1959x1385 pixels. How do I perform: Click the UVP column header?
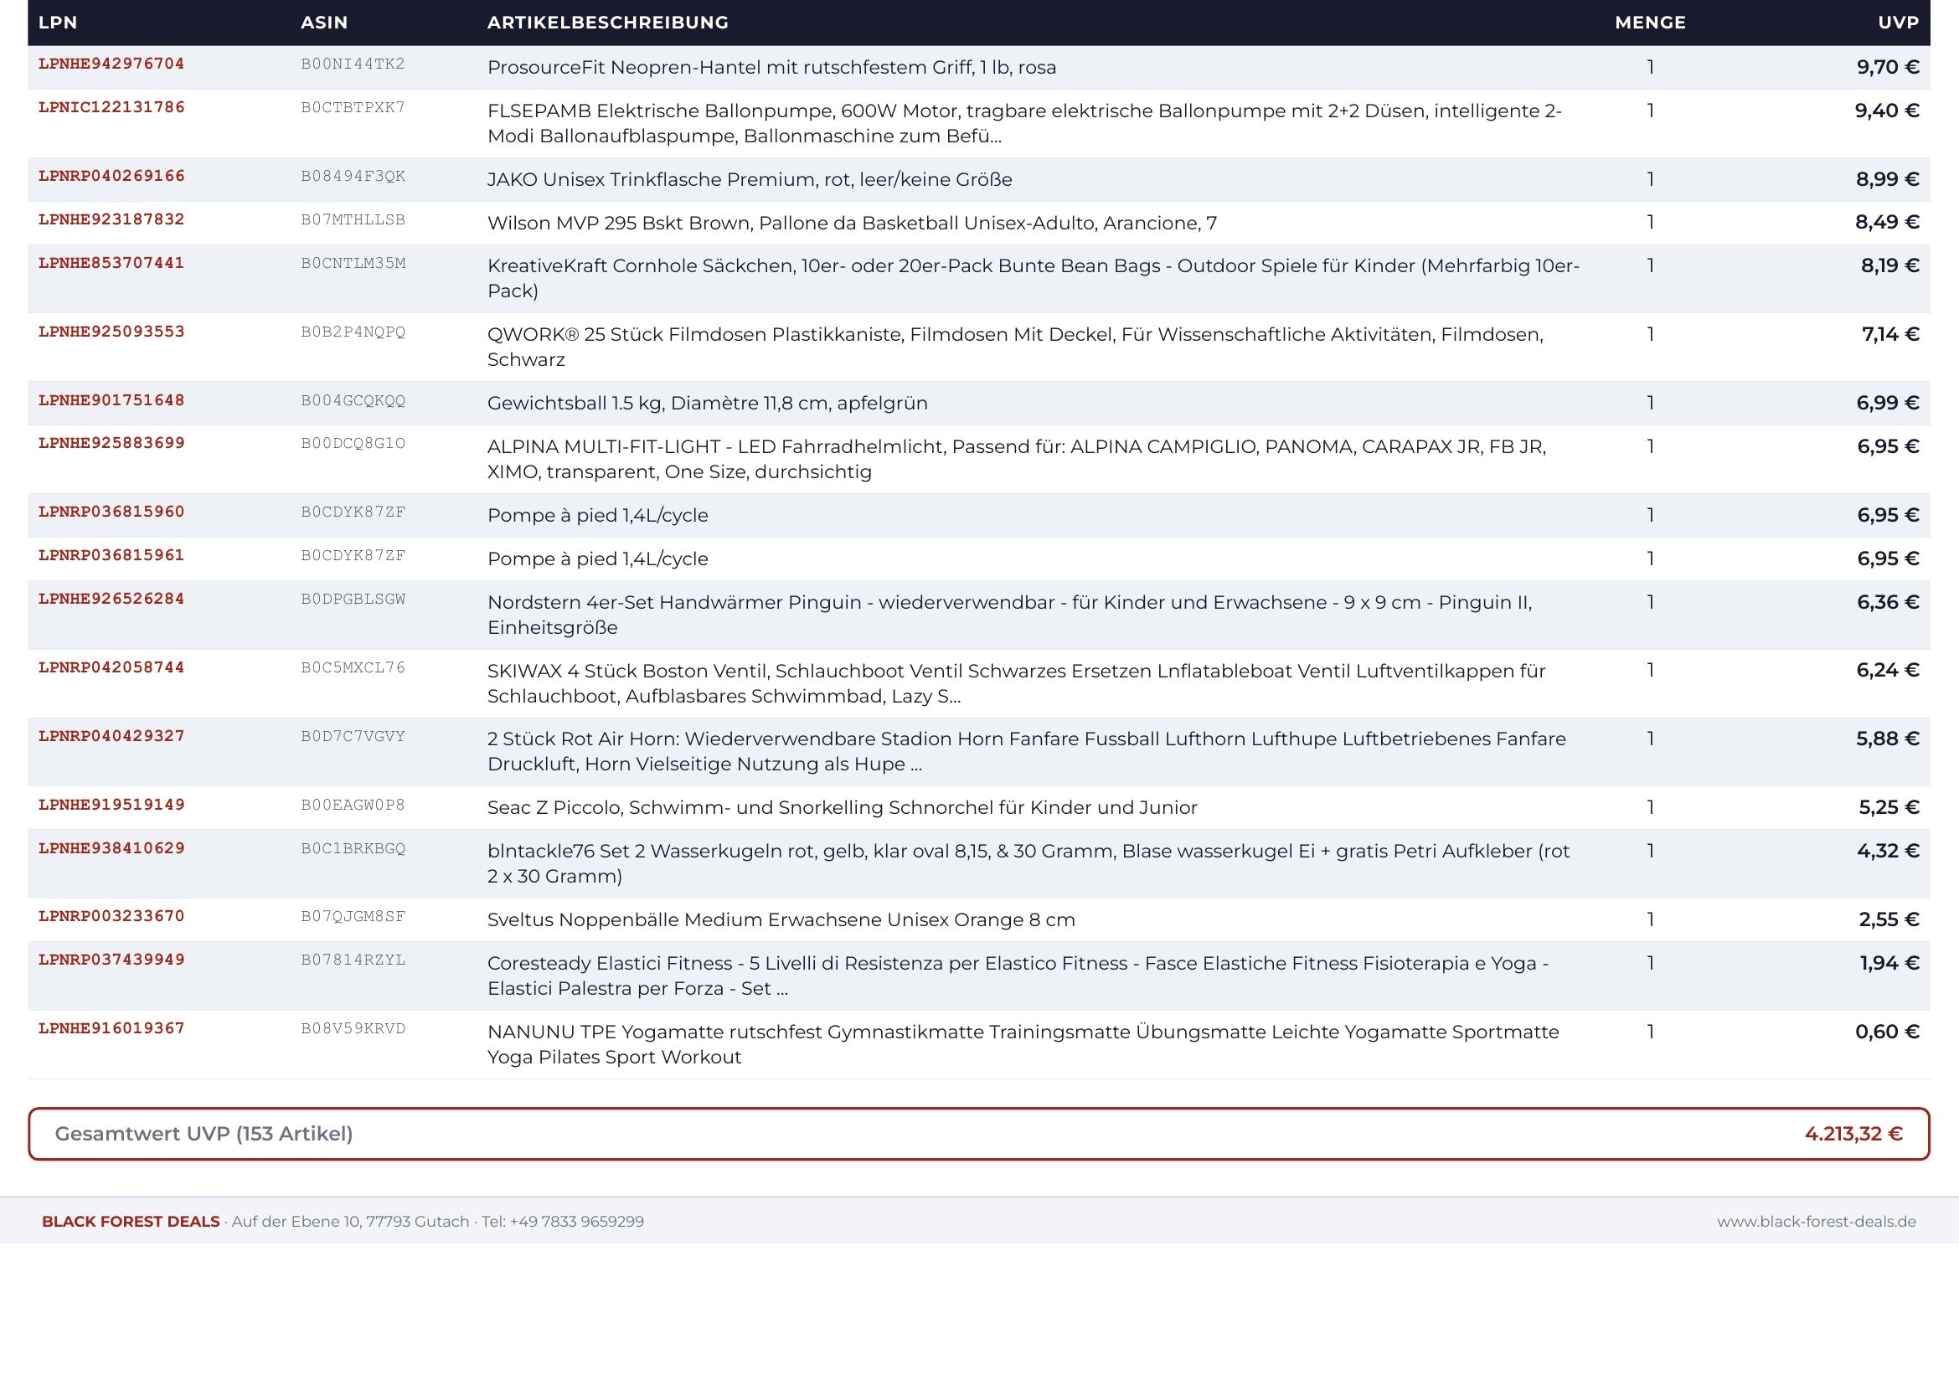pos(1899,22)
